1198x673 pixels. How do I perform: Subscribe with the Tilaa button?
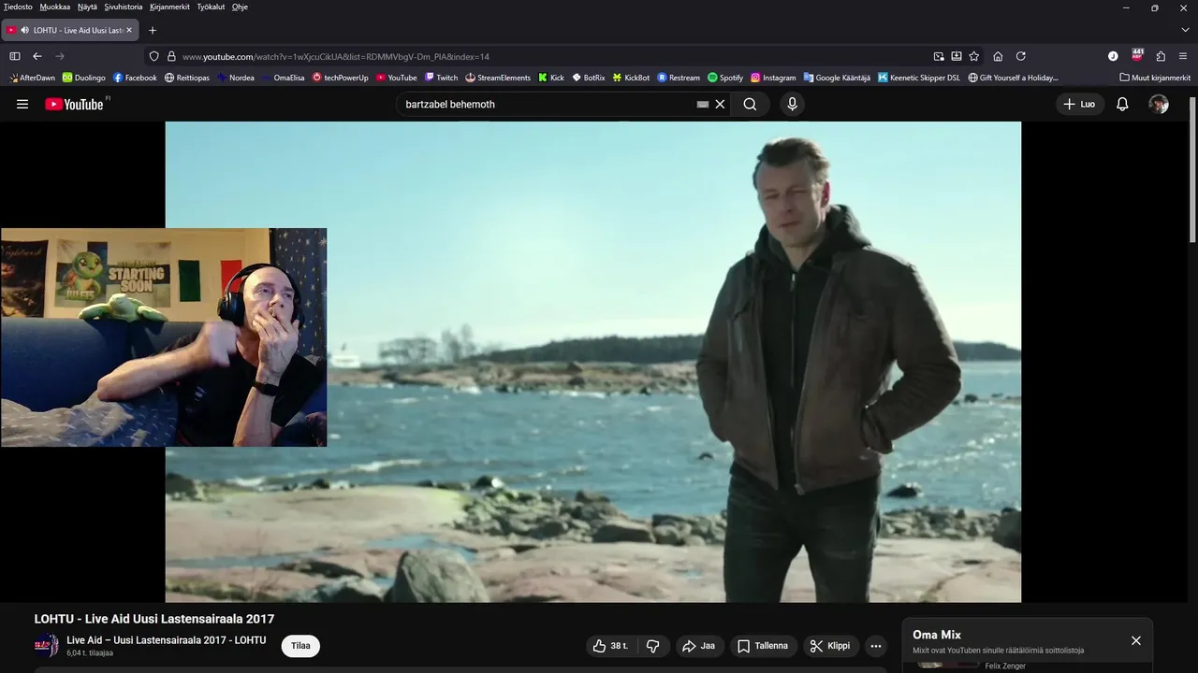pyautogui.click(x=300, y=646)
